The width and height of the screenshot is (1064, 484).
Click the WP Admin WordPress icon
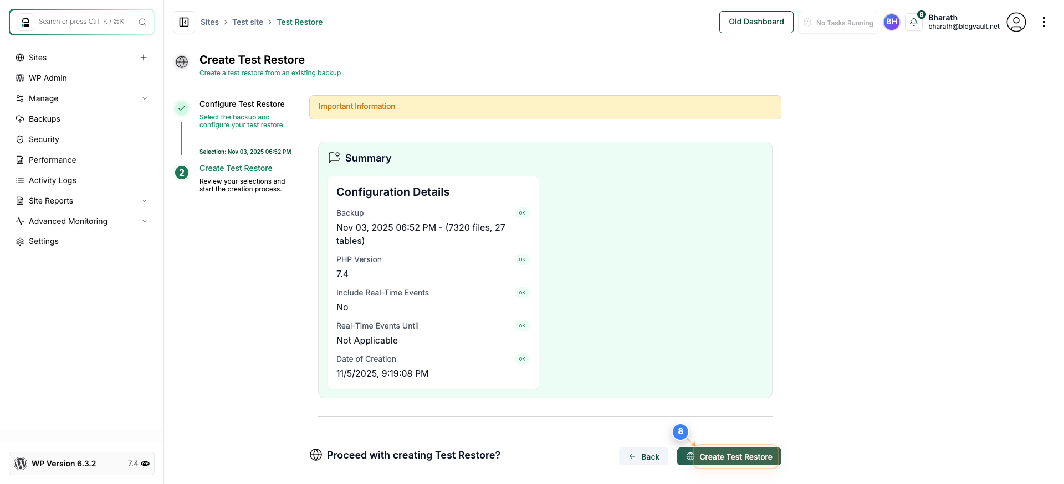[20, 78]
